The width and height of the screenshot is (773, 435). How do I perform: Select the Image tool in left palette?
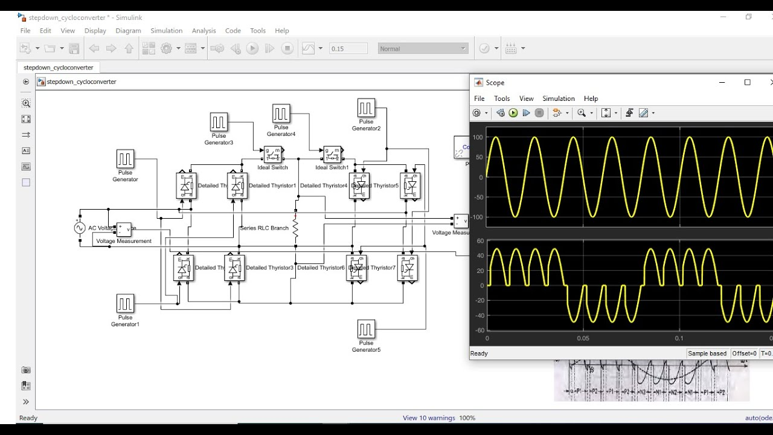point(26,166)
